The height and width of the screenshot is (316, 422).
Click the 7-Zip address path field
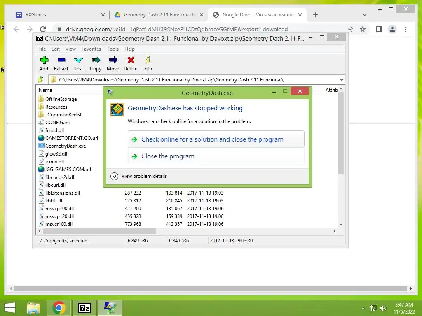point(194,80)
